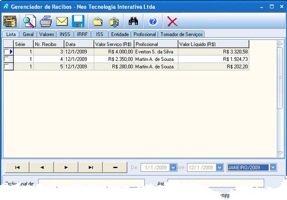Open the Valores tab
Screen dimensions: 287x200
coord(46,34)
